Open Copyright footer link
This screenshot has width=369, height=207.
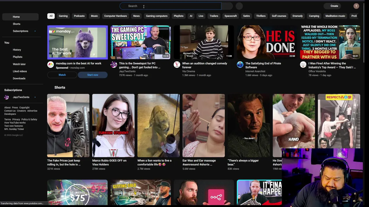point(25,108)
